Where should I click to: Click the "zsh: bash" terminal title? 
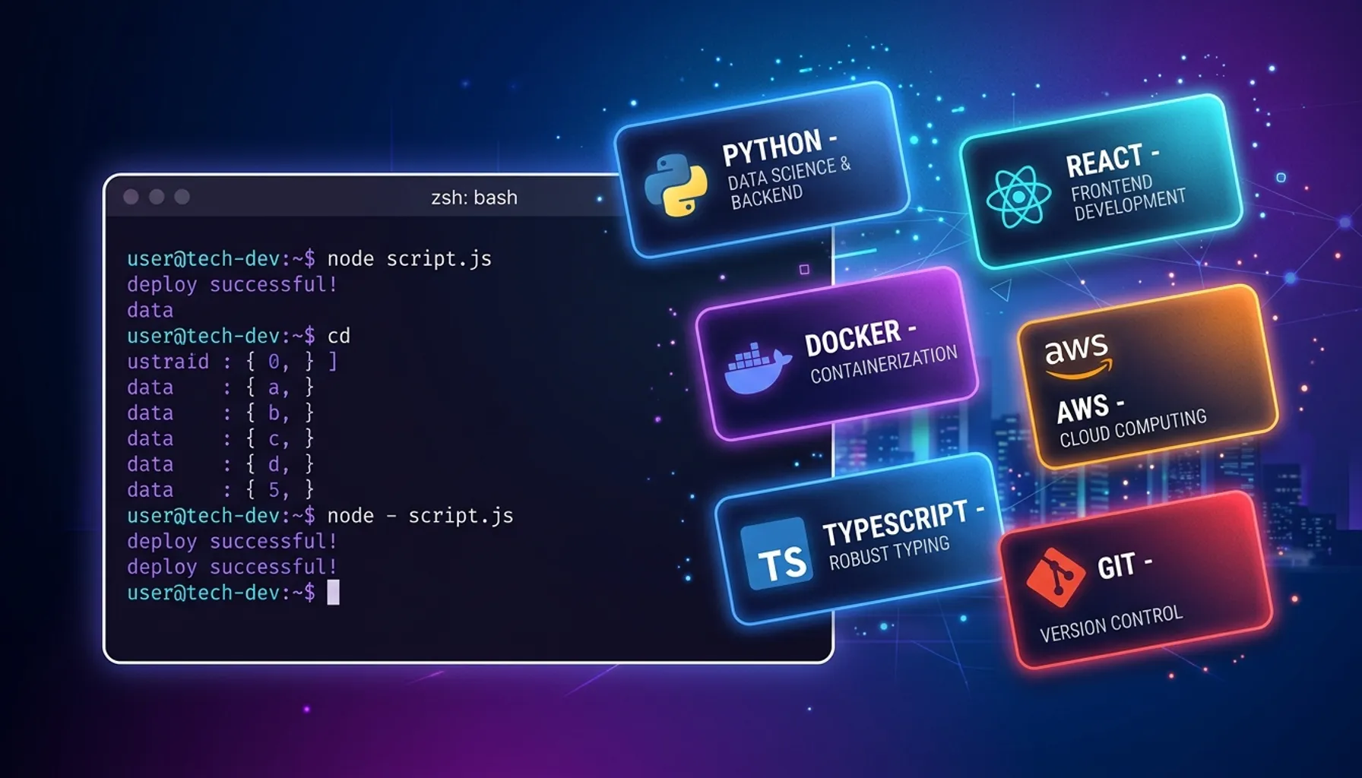point(474,198)
